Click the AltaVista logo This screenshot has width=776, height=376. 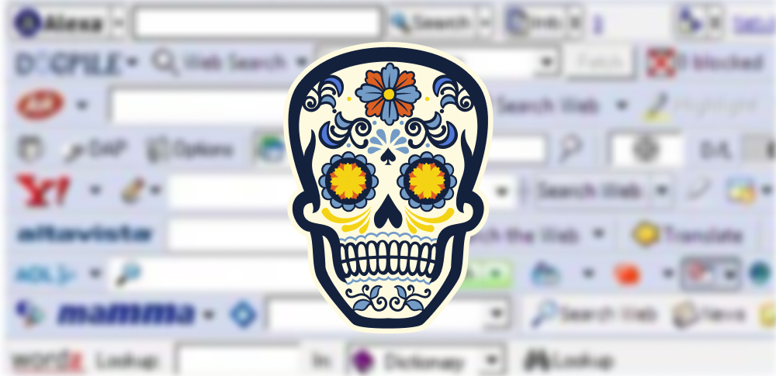84,233
